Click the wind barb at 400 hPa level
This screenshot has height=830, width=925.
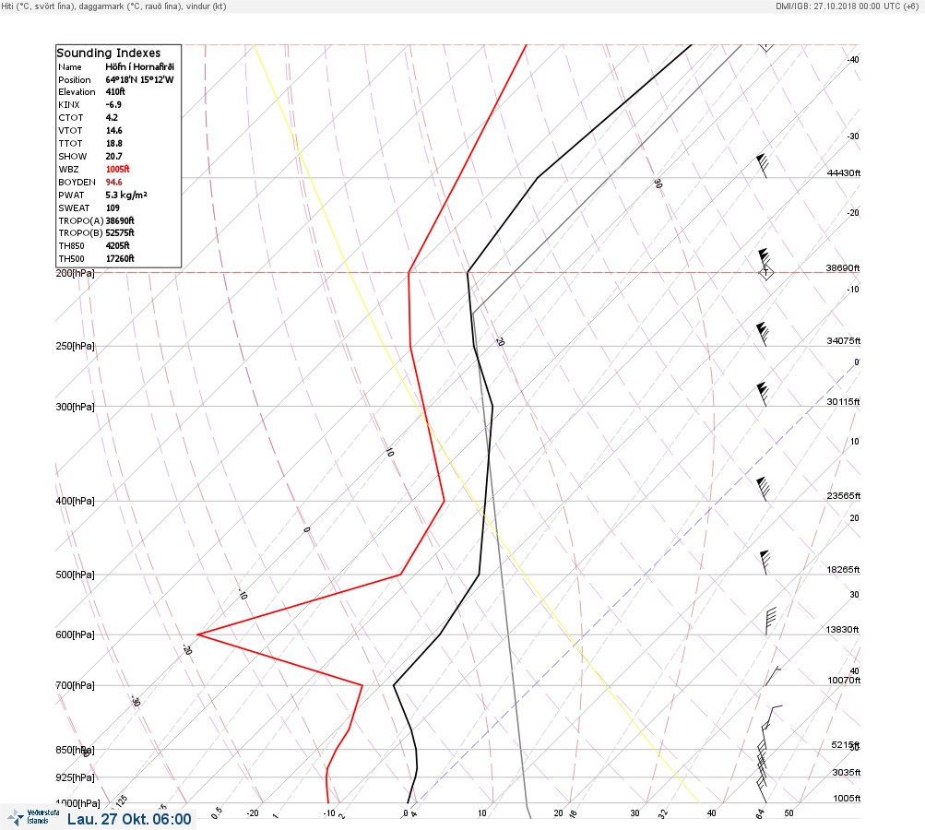[763, 489]
